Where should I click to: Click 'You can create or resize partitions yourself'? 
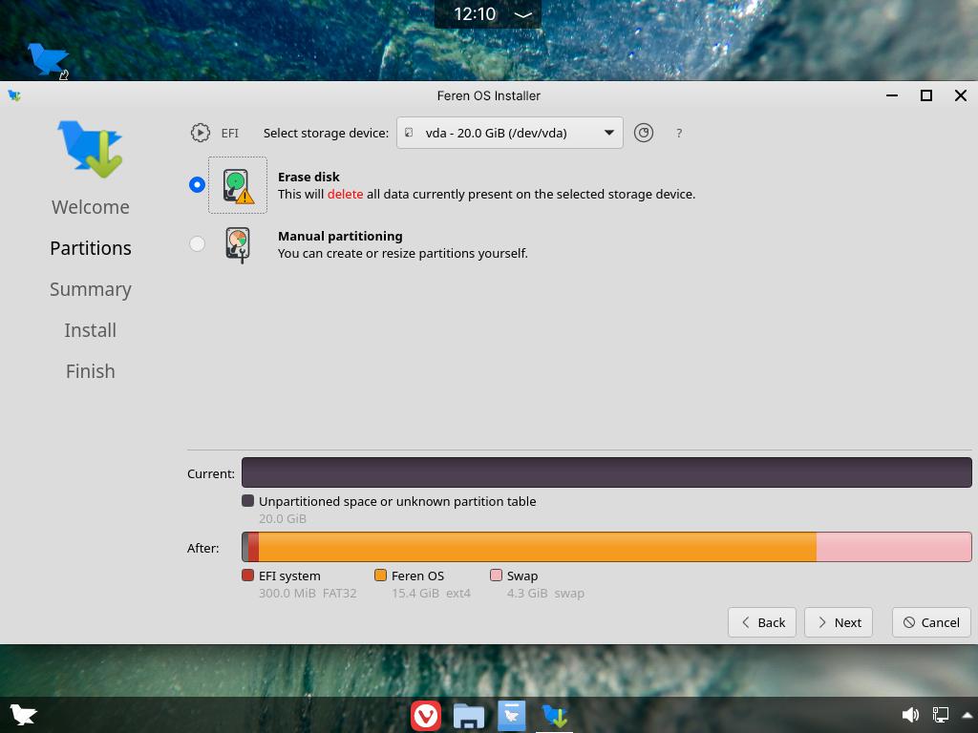(403, 254)
